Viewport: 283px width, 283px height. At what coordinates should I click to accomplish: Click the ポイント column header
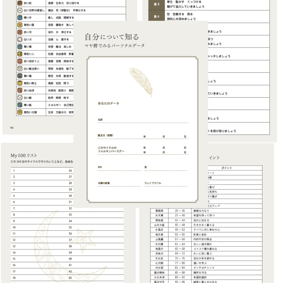pyautogui.click(x=227, y=168)
